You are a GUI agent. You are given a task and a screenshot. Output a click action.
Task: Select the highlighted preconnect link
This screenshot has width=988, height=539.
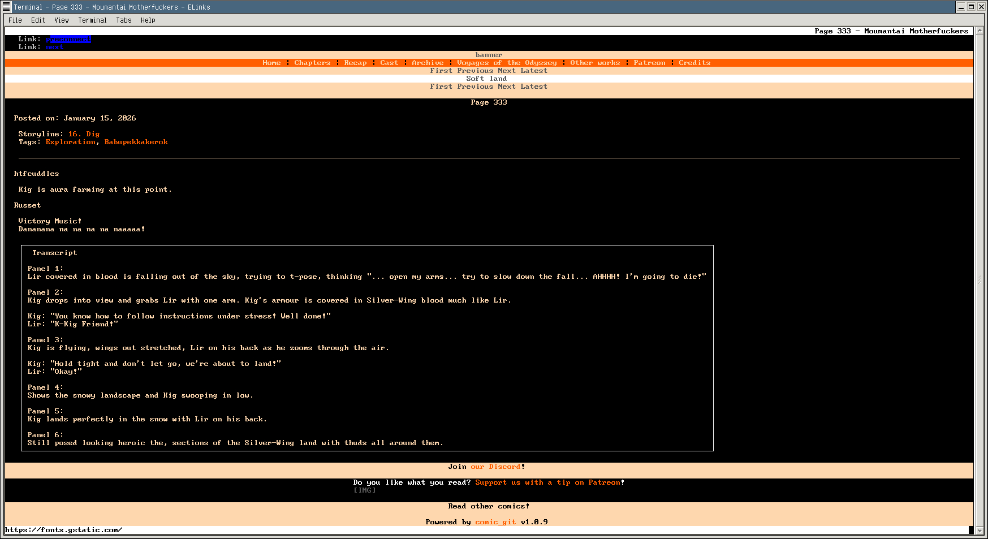coord(68,39)
